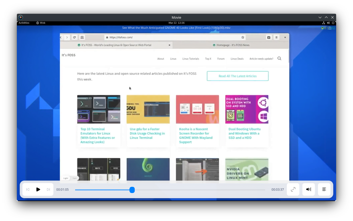
Task: Click the browser back arrow in video
Action: 61,37
